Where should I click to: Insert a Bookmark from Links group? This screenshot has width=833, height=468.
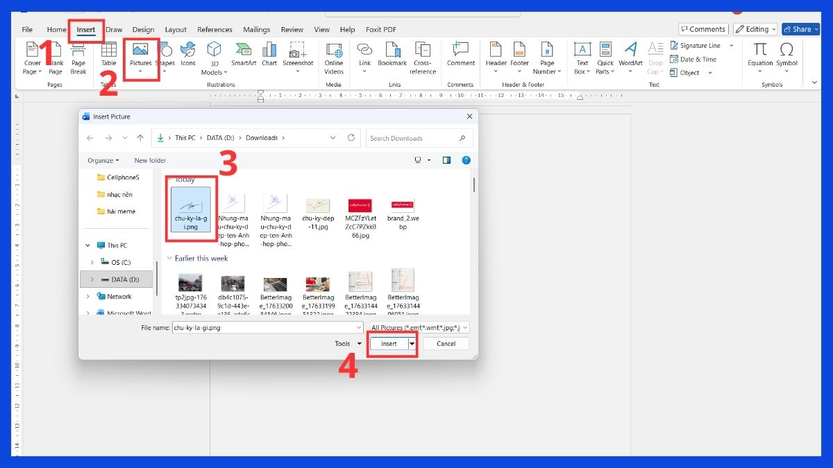(x=392, y=54)
